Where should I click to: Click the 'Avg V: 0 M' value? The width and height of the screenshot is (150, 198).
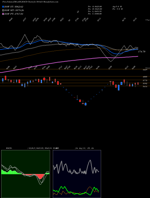coord(117,6)
